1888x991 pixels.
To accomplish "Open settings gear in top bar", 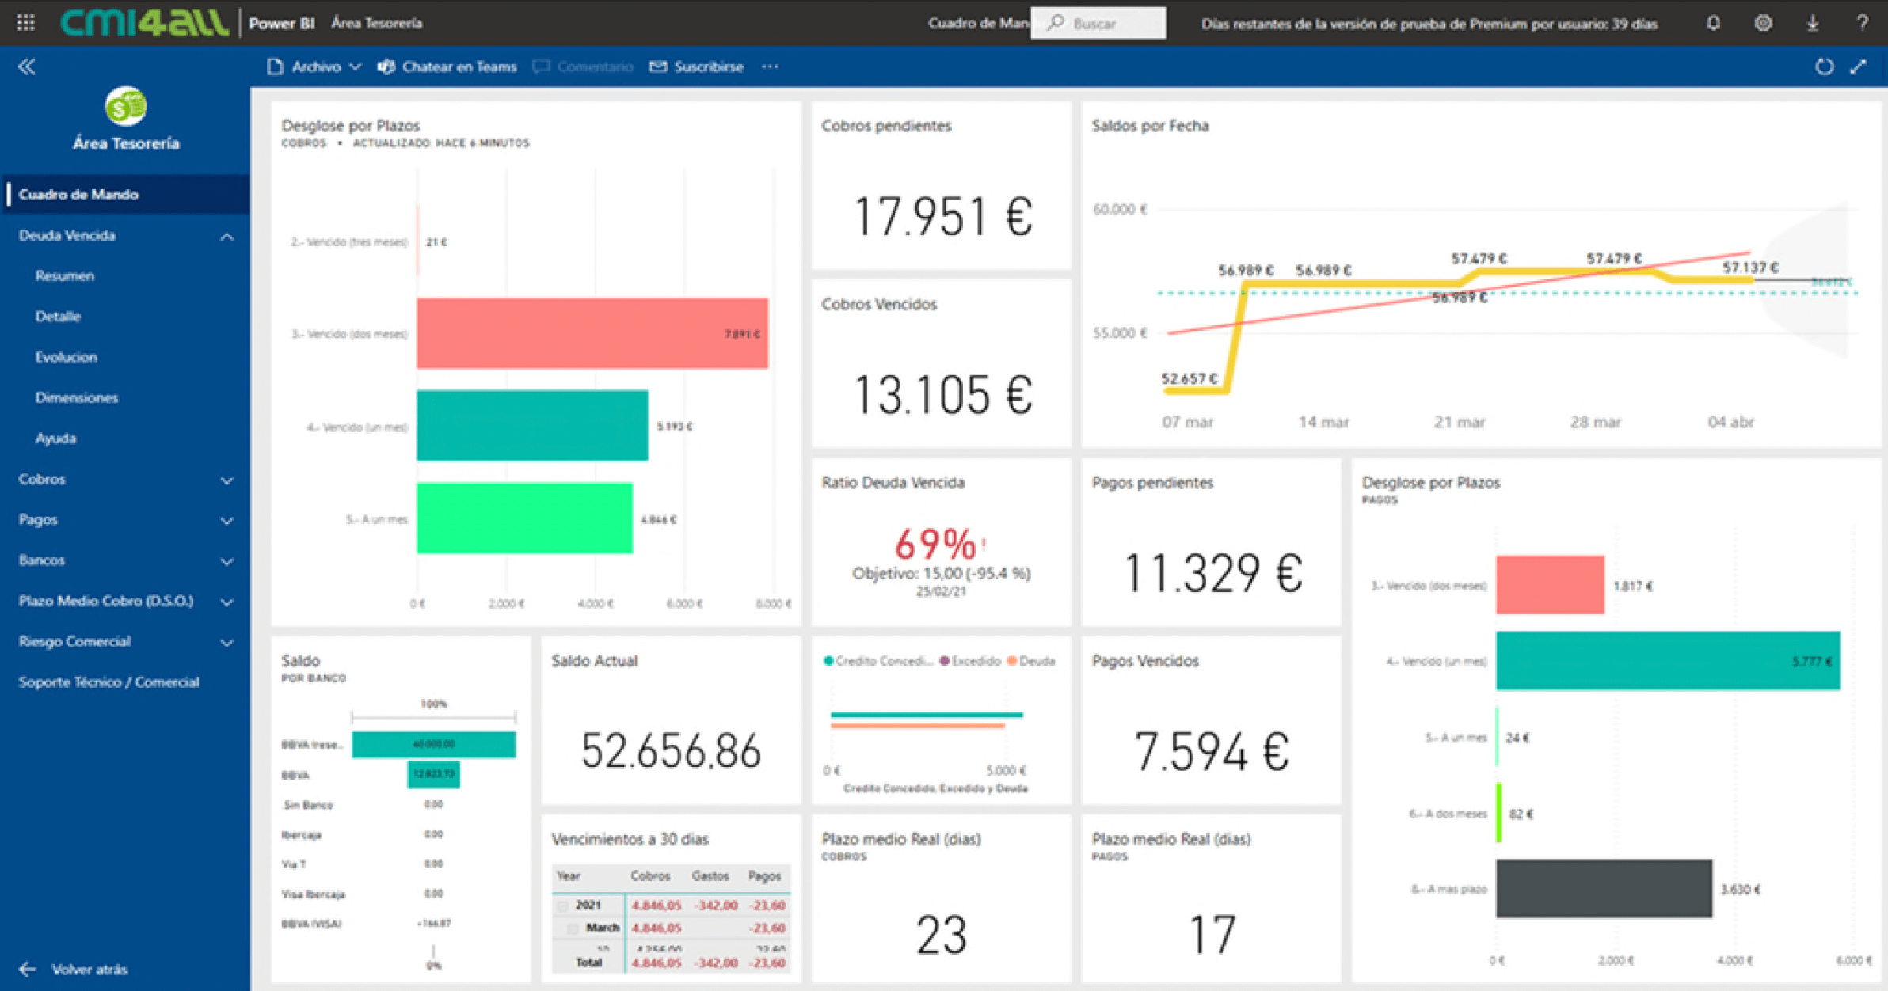I will 1763,23.
